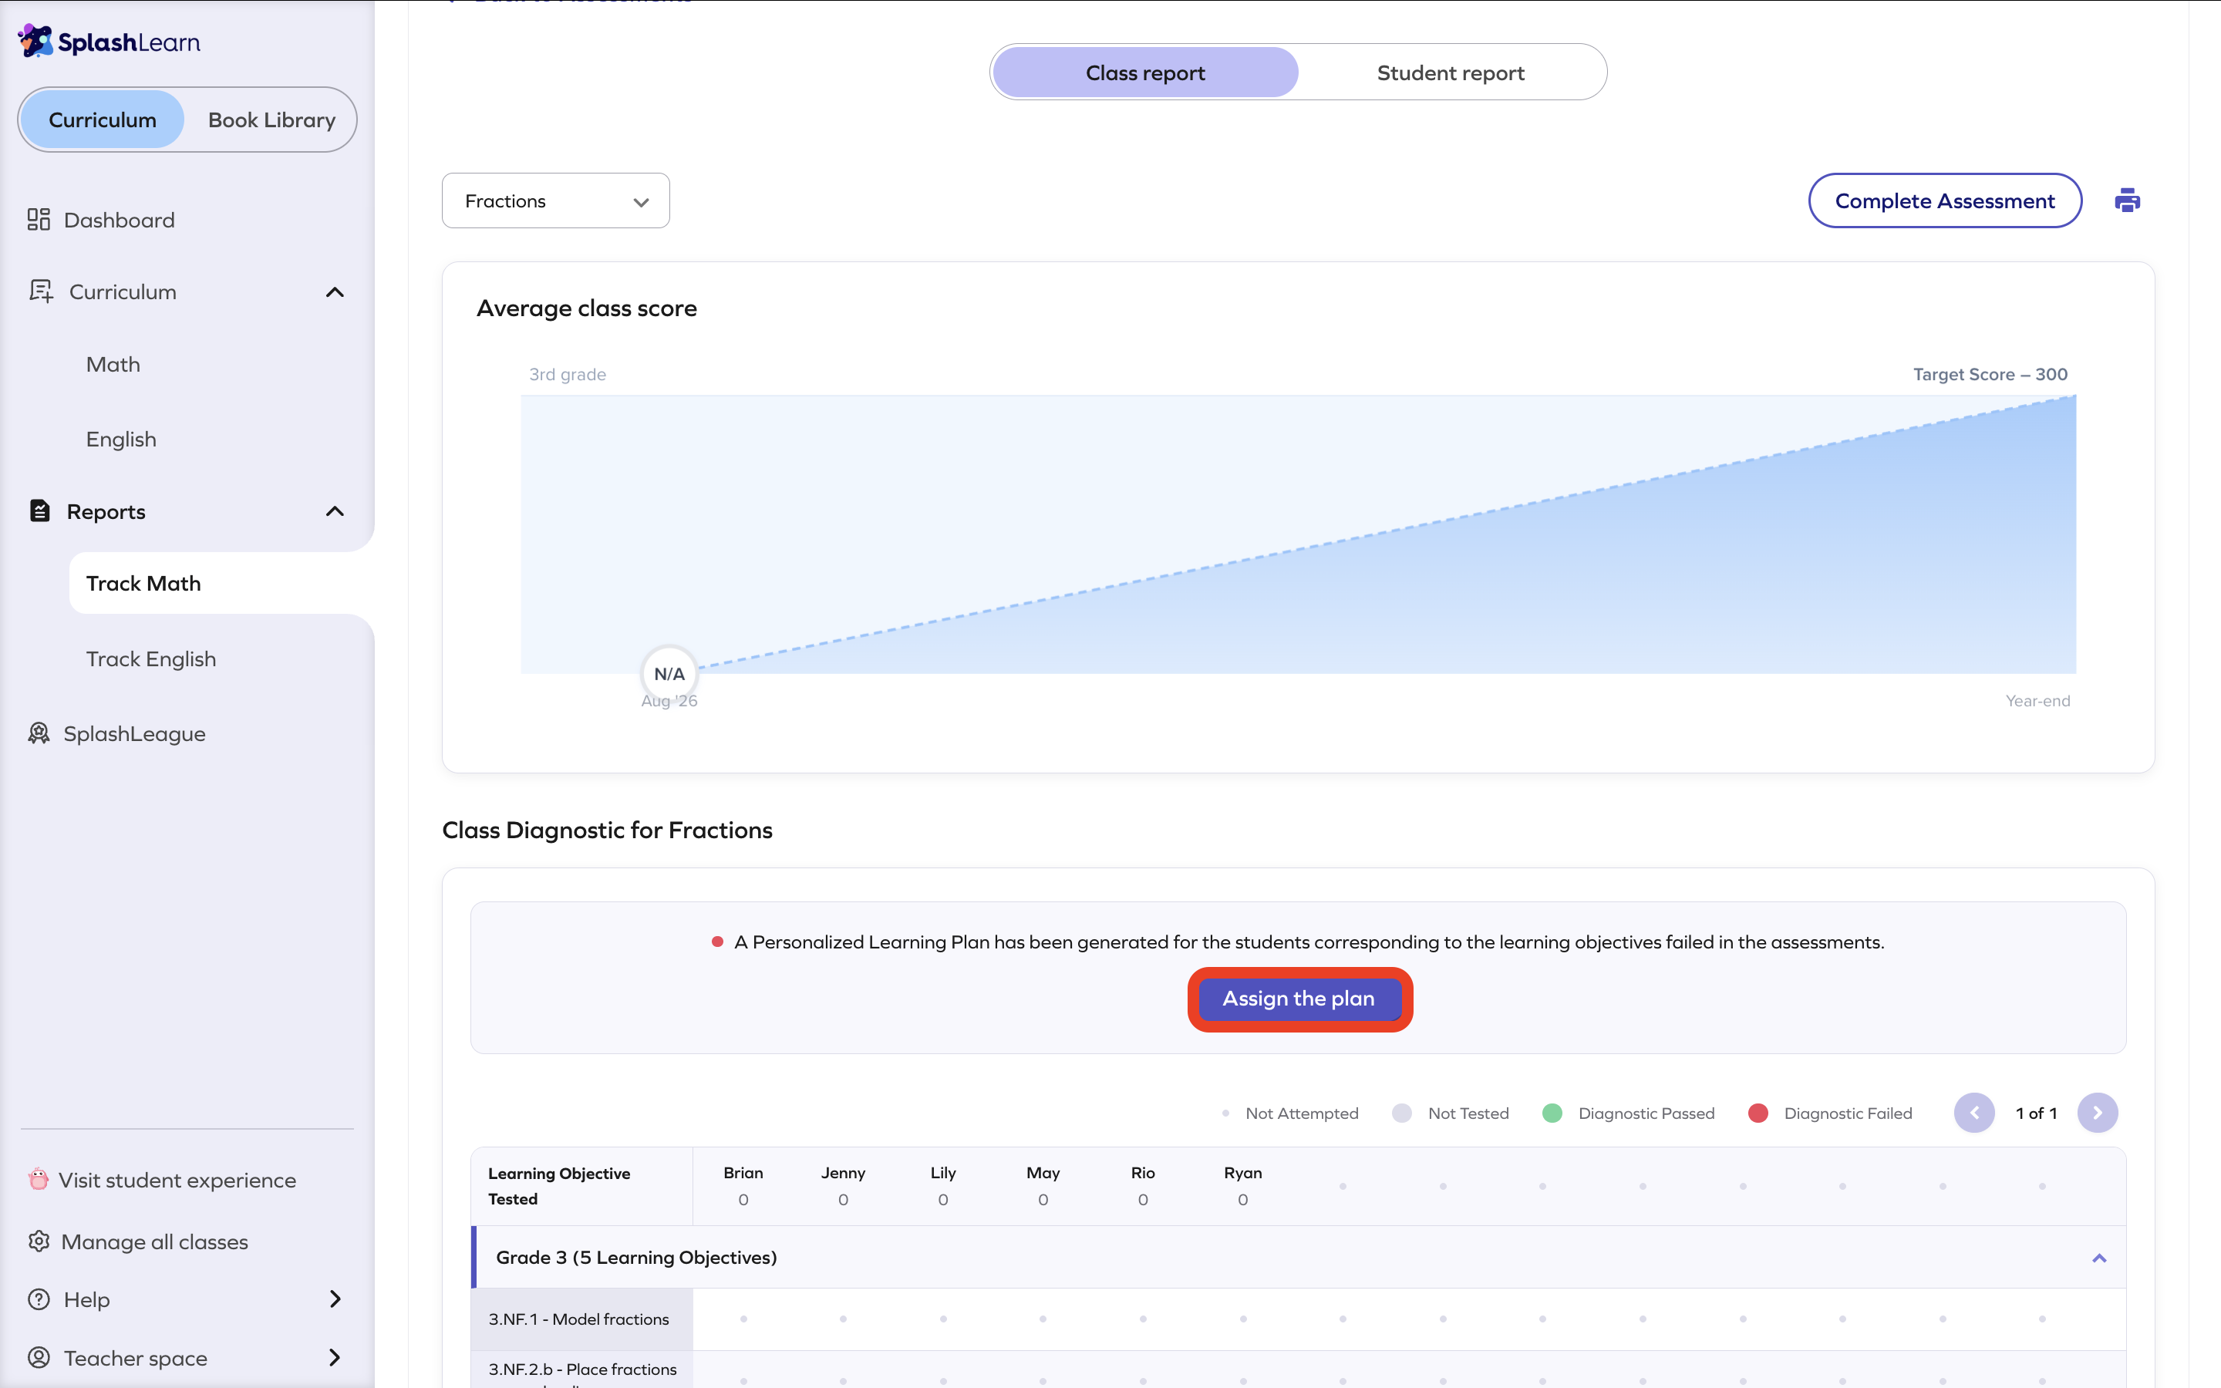Expand the Help submenu arrow
2221x1388 pixels.
pyautogui.click(x=335, y=1299)
